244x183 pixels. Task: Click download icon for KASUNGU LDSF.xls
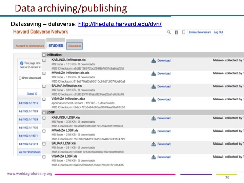tap(154, 118)
